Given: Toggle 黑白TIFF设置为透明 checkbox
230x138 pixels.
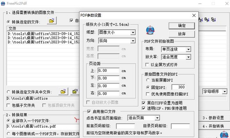Looking at the screenshot, I should point(144,103).
